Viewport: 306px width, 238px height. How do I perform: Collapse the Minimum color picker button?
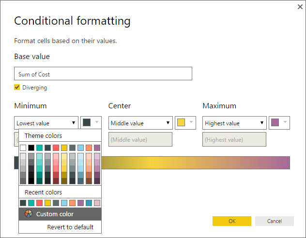pyautogui.click(x=91, y=123)
